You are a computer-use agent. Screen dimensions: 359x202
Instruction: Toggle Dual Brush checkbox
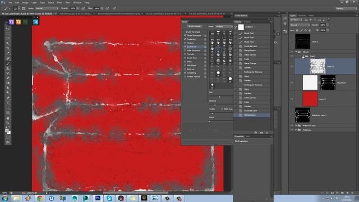tap(185, 47)
